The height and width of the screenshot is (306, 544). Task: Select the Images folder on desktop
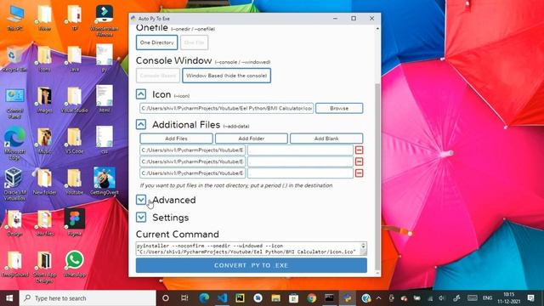tap(44, 100)
